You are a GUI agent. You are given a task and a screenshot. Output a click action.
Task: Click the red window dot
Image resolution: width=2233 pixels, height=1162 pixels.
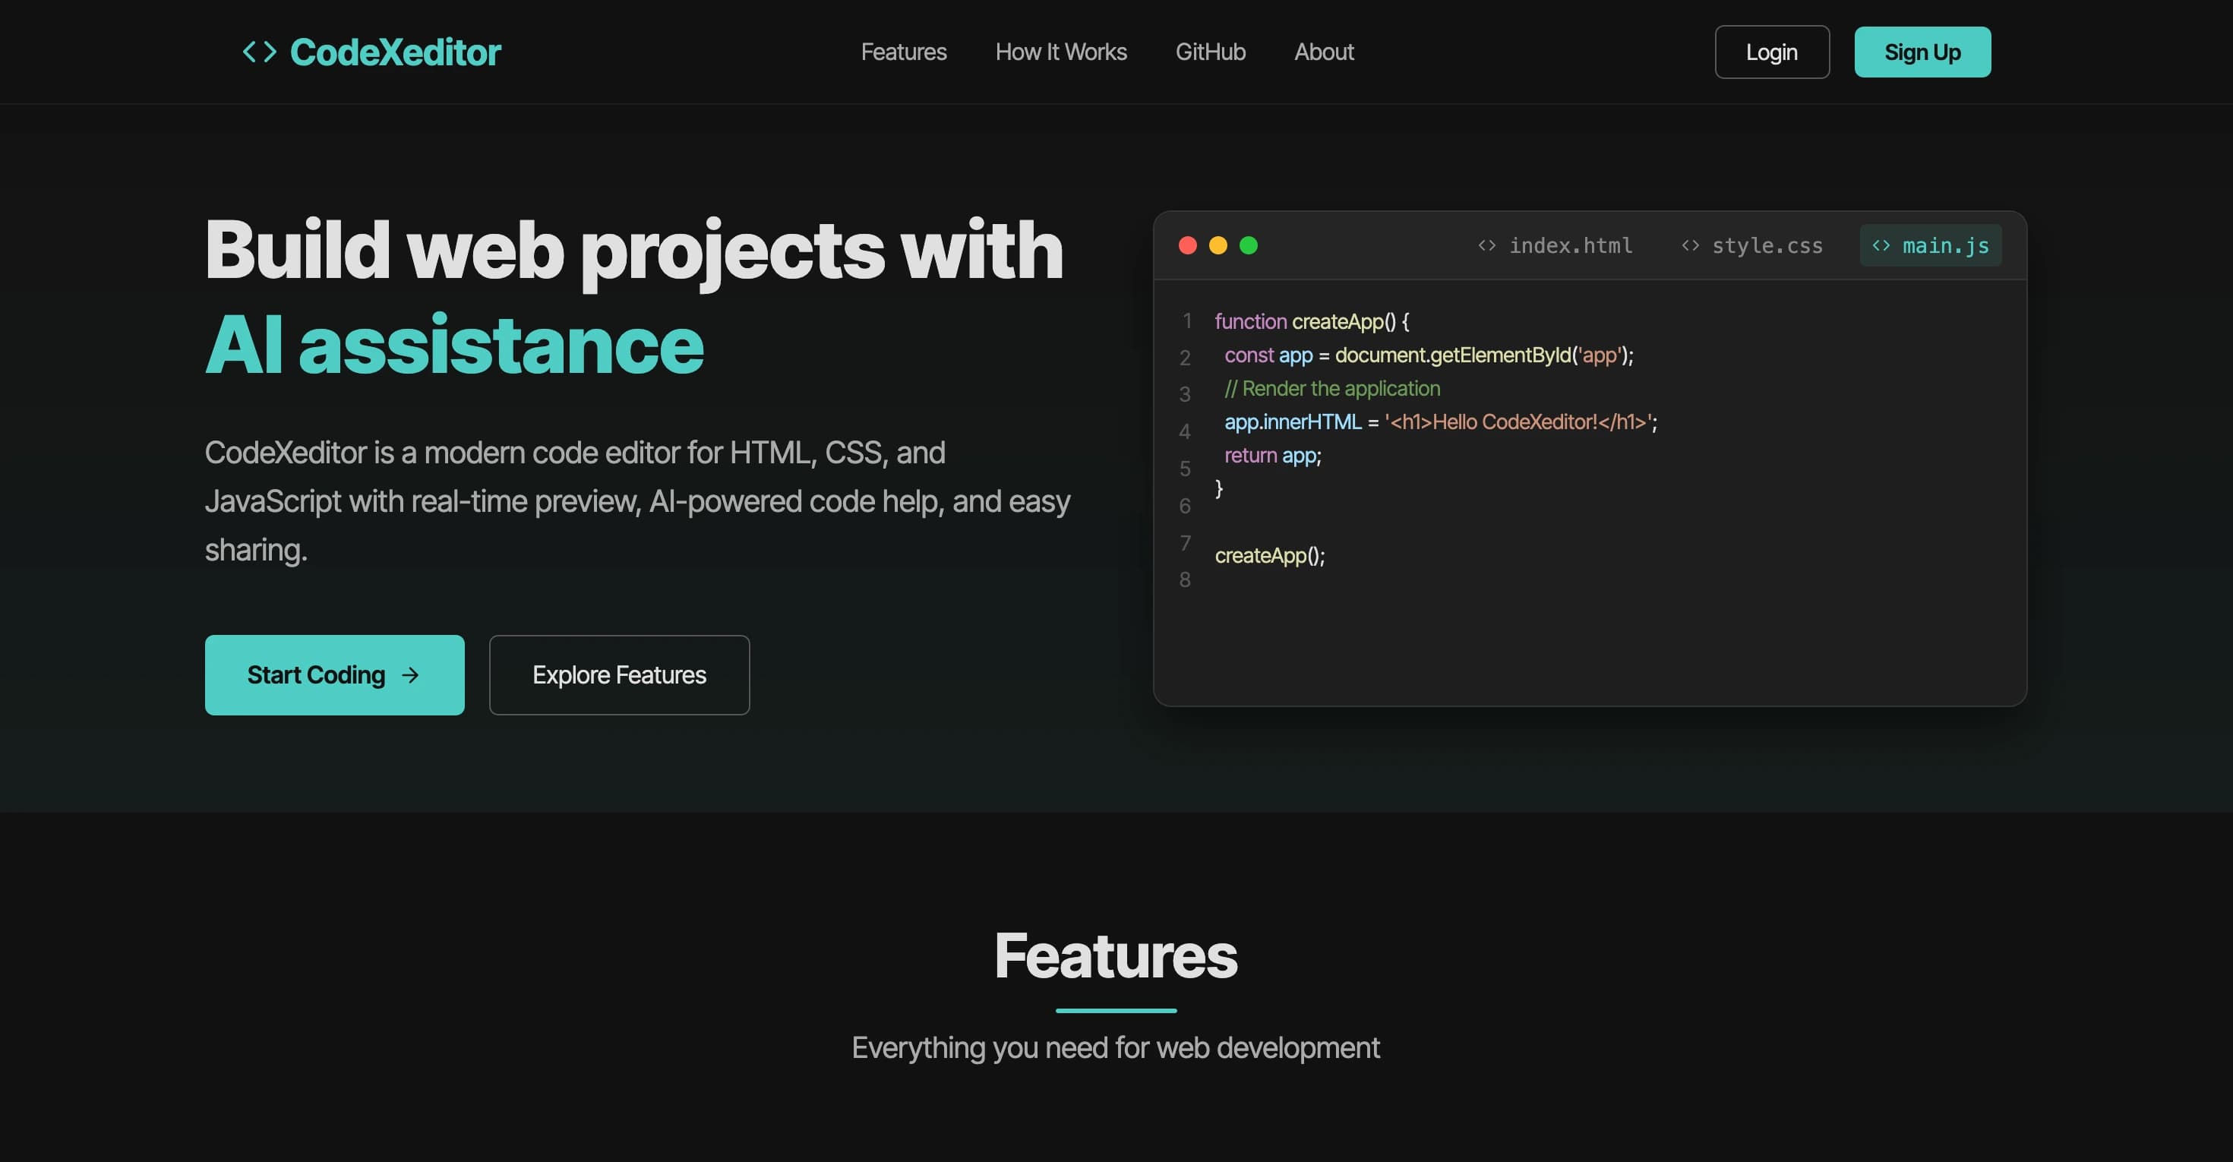[x=1188, y=245]
